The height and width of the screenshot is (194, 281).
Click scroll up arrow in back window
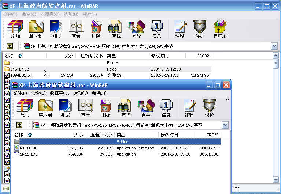(276, 56)
